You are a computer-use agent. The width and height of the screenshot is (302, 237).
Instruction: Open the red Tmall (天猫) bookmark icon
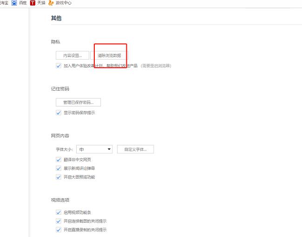click(x=33, y=3)
